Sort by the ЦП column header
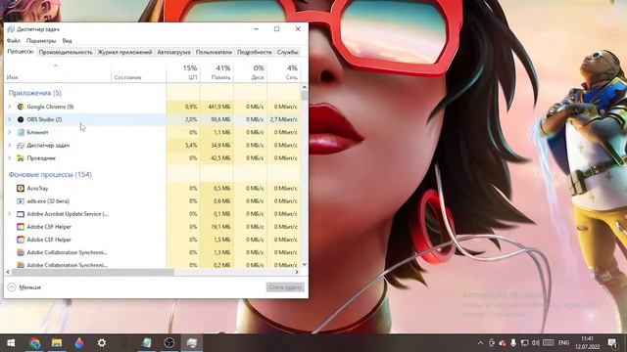The height and width of the screenshot is (352, 627). coord(183,72)
